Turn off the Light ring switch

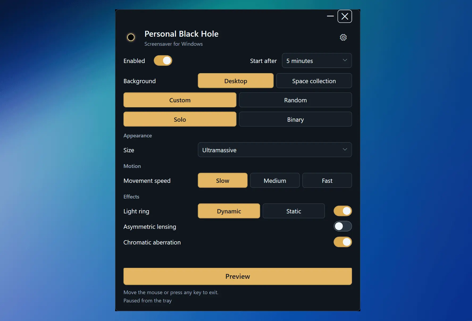tap(343, 211)
